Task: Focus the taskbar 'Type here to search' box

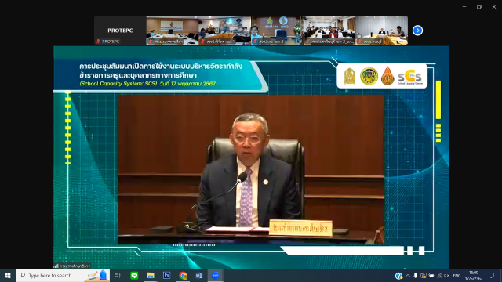Action: tap(63, 275)
